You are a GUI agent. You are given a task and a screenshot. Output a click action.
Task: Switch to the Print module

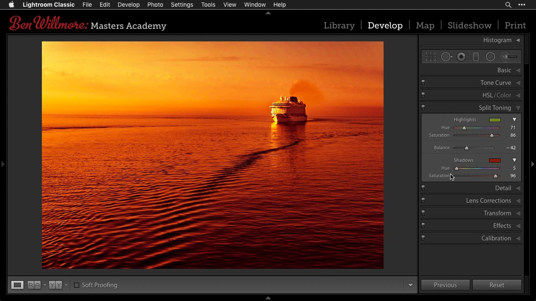point(515,26)
